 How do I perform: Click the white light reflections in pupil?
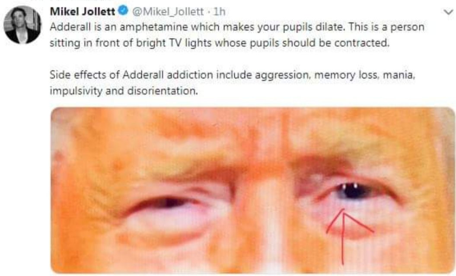coord(350,186)
